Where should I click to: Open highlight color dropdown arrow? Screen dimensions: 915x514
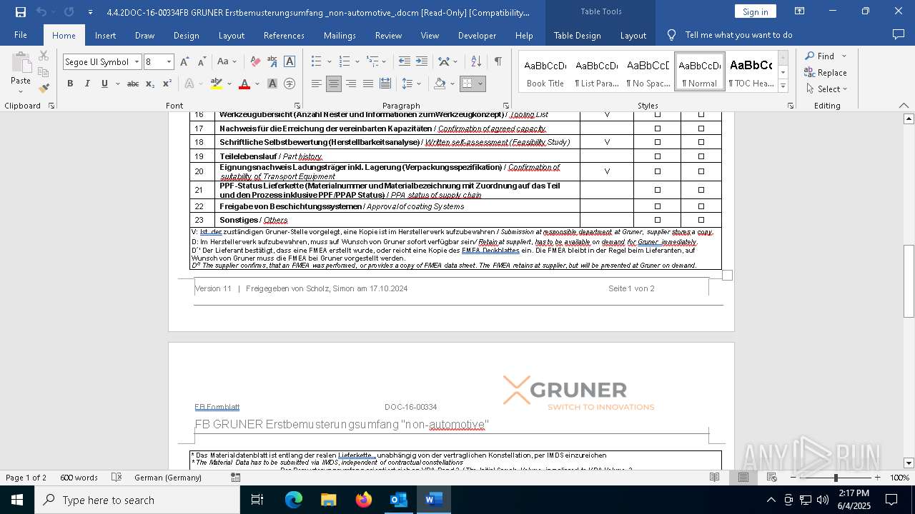tap(229, 84)
